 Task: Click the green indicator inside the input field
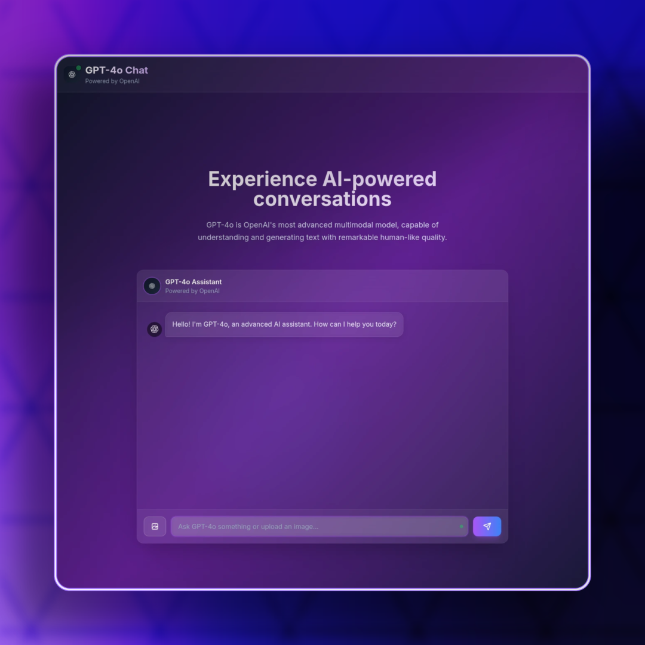pos(461,526)
